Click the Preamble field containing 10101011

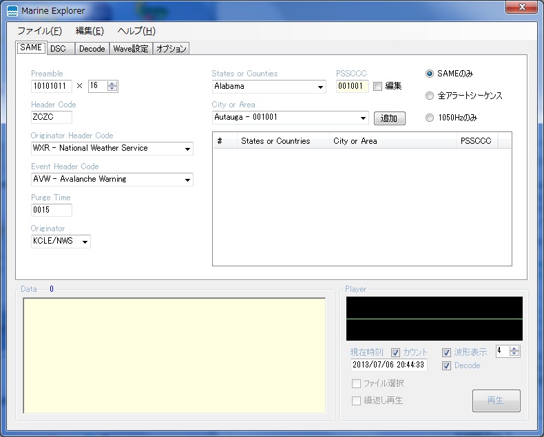(52, 86)
